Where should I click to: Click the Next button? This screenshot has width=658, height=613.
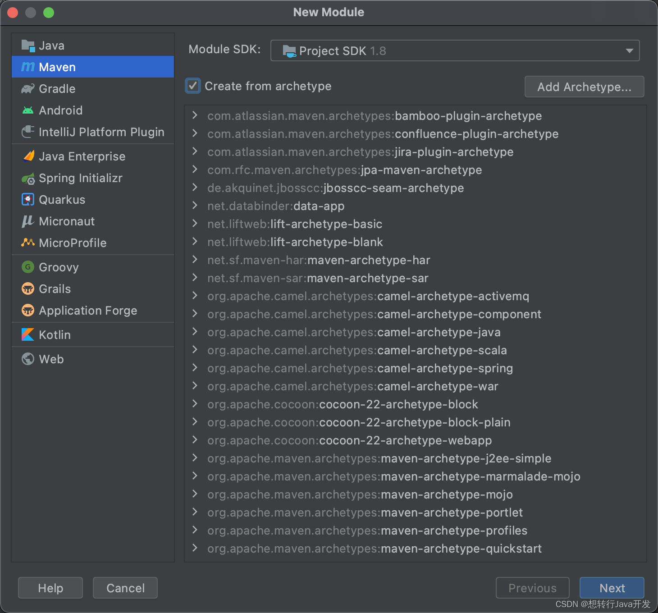612,588
